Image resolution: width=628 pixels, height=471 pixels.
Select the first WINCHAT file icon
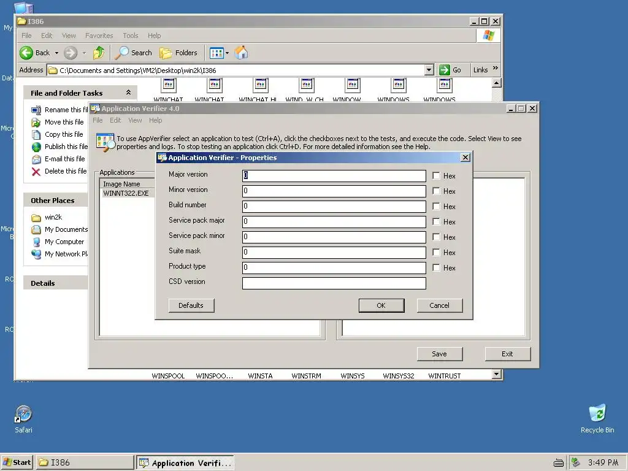click(x=168, y=85)
